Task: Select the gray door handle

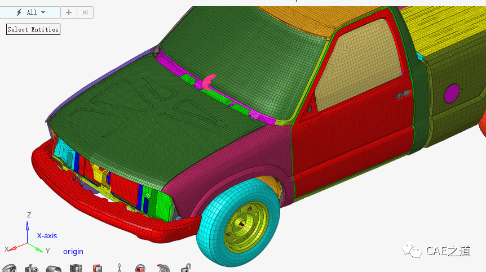Action: pyautogui.click(x=403, y=95)
